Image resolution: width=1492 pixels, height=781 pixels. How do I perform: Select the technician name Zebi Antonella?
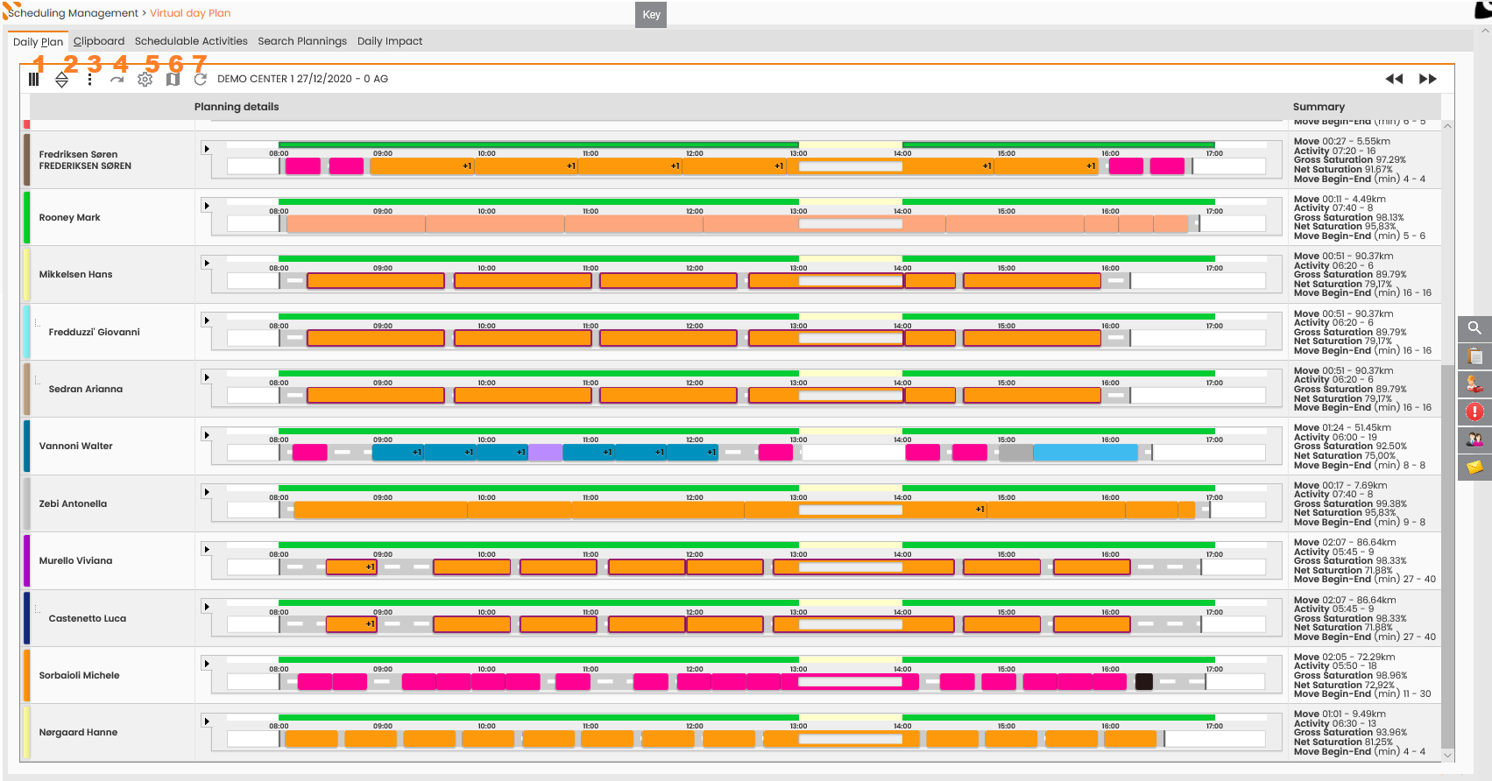pyautogui.click(x=73, y=503)
